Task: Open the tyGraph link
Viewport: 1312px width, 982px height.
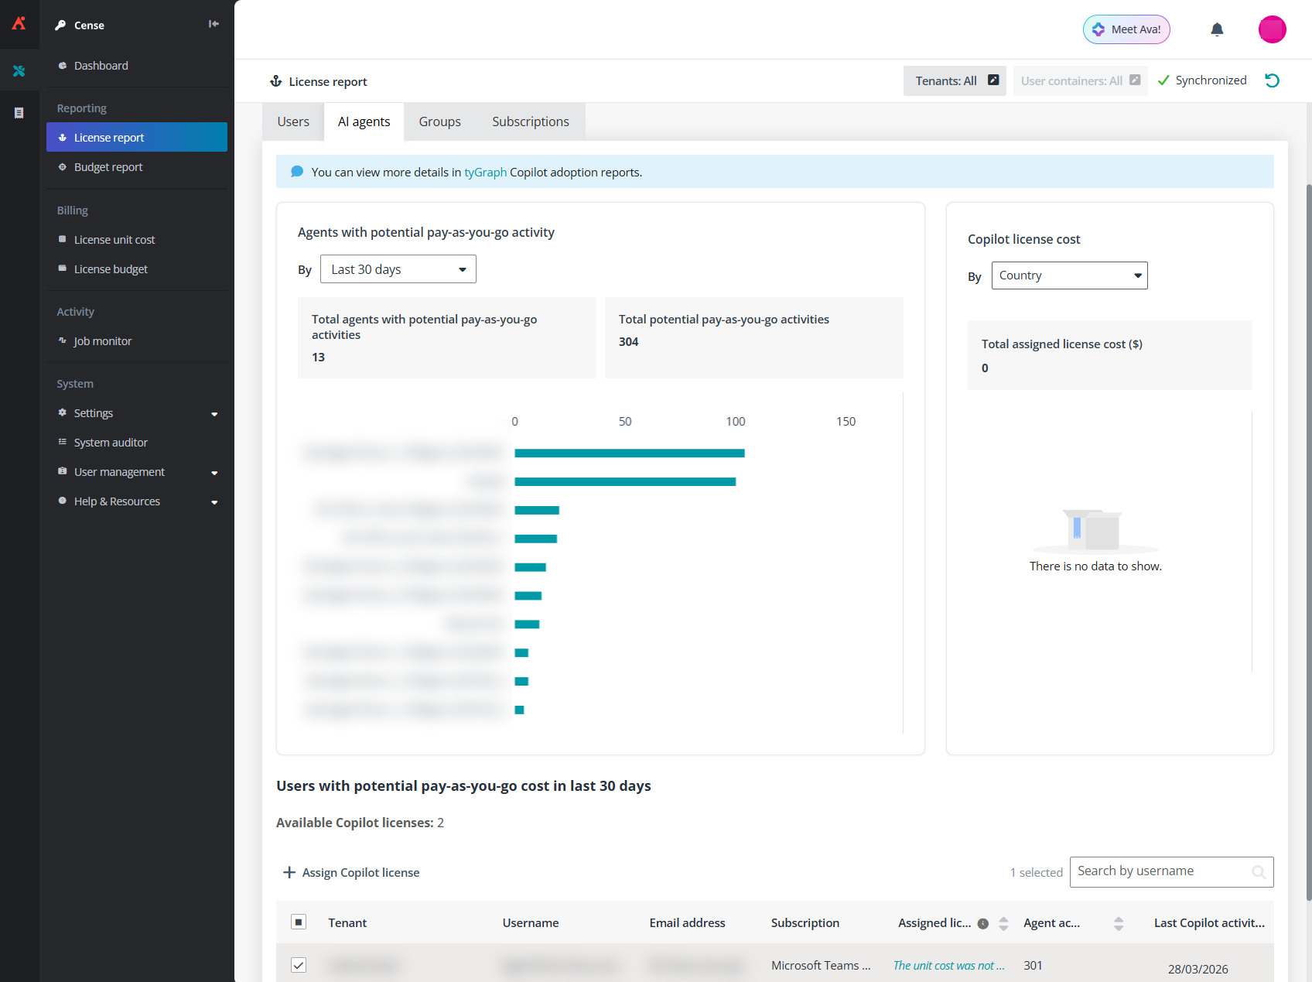Action: [x=485, y=172]
